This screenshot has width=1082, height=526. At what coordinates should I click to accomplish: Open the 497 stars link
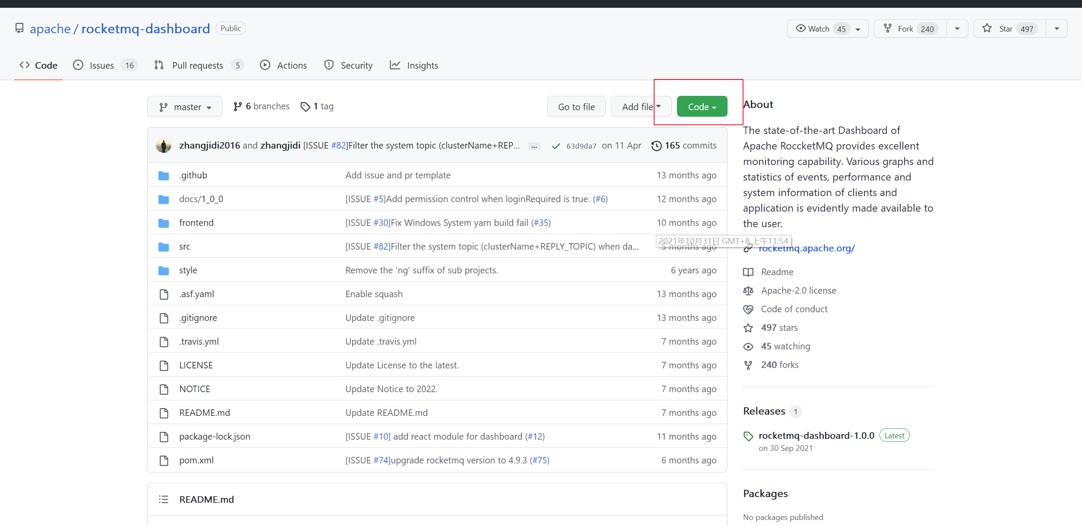(x=779, y=328)
